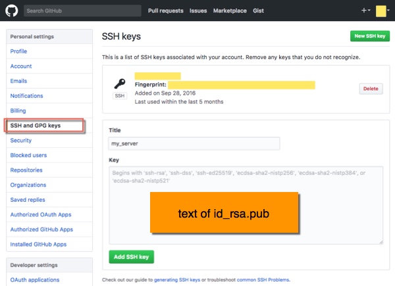Screen dimensions: 395x286
Task: Open the common SSH Problems link
Action: point(263,279)
